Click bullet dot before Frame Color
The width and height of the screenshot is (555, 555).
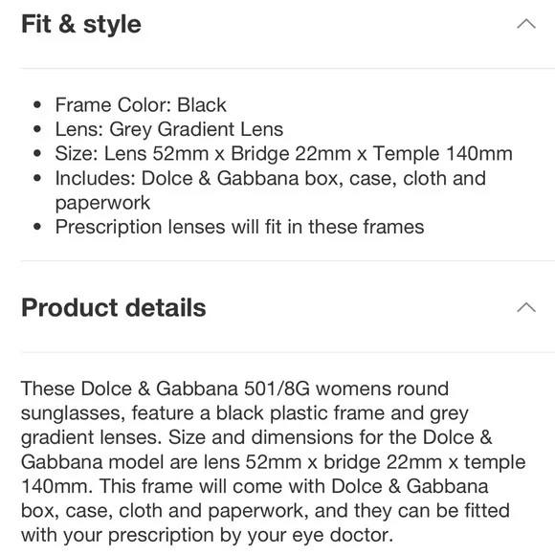click(x=37, y=105)
